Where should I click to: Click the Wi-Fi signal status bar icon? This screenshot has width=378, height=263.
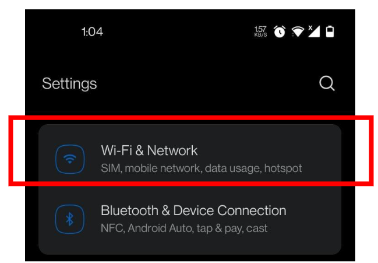tap(298, 31)
